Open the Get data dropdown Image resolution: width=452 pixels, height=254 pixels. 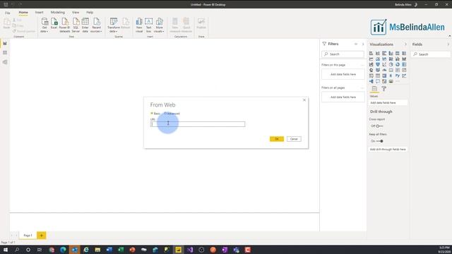(x=44, y=25)
